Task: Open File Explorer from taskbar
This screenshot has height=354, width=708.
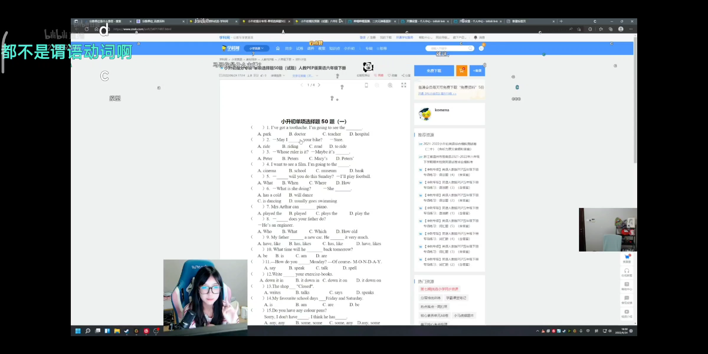Action: (117, 331)
